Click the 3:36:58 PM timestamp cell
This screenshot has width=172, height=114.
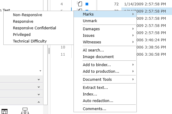[152, 54]
